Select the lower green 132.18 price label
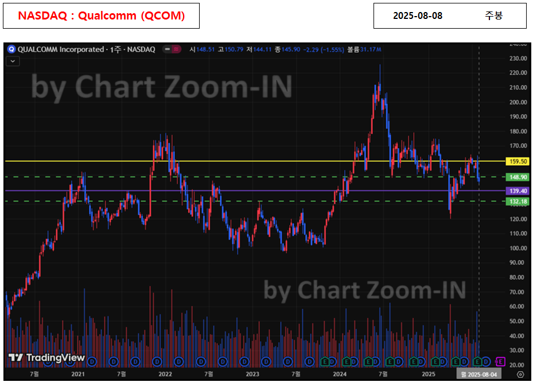Screen dimensions: 533x382 pos(518,201)
